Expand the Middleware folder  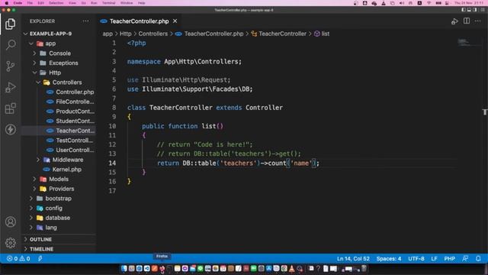tap(59, 160)
